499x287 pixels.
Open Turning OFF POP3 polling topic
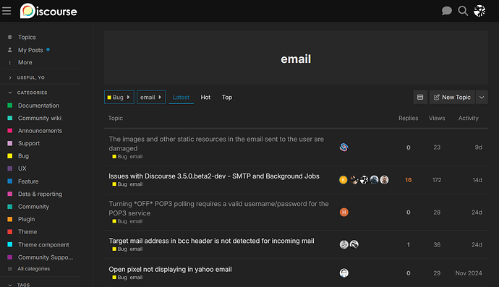point(218,208)
